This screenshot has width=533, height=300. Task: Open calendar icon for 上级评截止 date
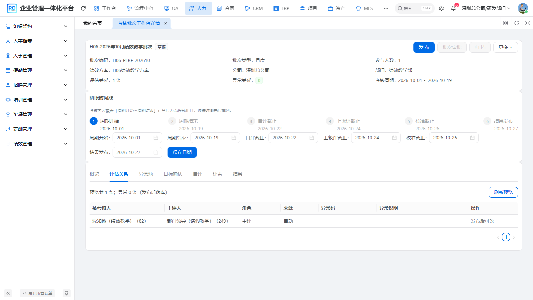coord(394,138)
